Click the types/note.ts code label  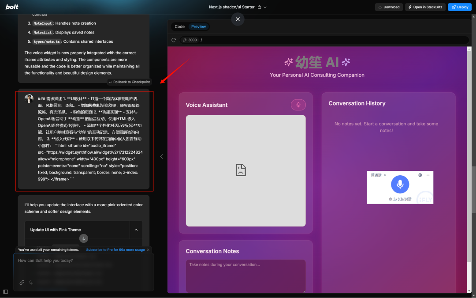pyautogui.click(x=47, y=41)
